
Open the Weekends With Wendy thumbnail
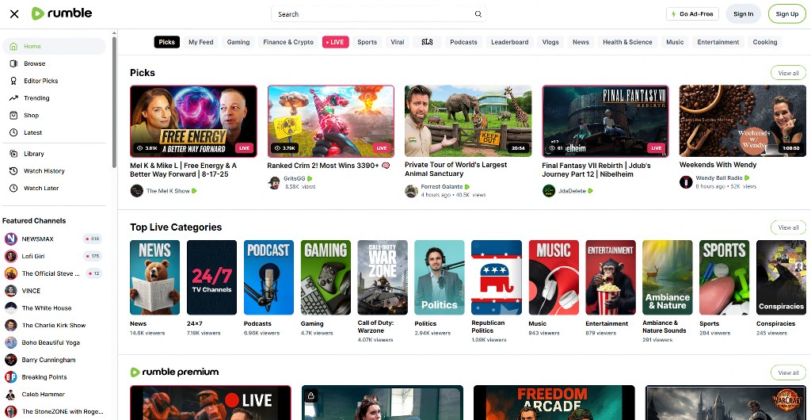click(x=743, y=121)
